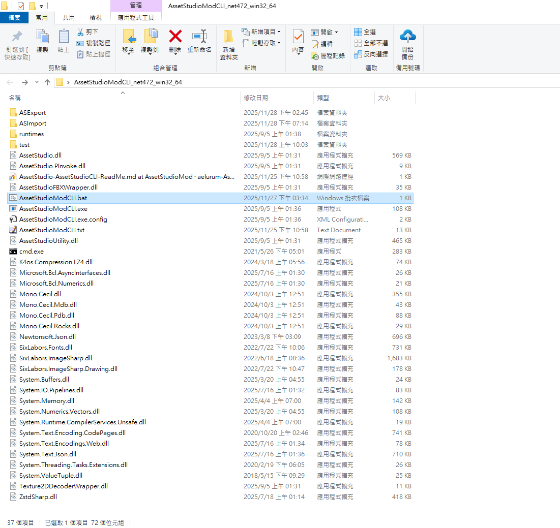560x528 pixels.
Task: Click the New Folder (新增資料夾) icon
Action: tap(228, 37)
